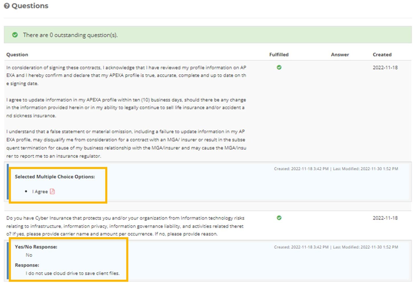Click the Fulfilled column header
The width and height of the screenshot is (418, 284).
point(279,55)
